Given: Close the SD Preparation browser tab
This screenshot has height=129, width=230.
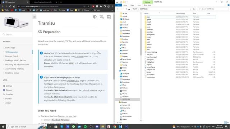Looking at the screenshot, I should [28, 2].
